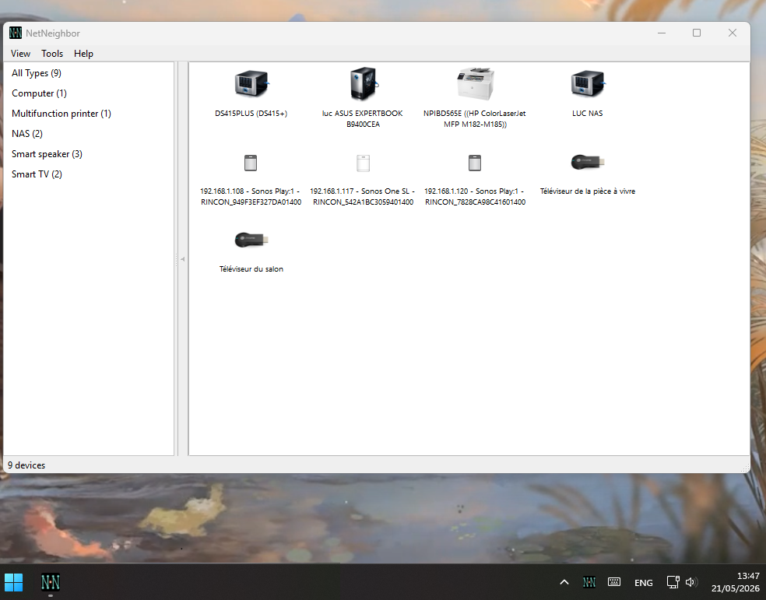
Task: Select the luc ASUS EXPERTBOOK computer icon
Action: tap(363, 84)
